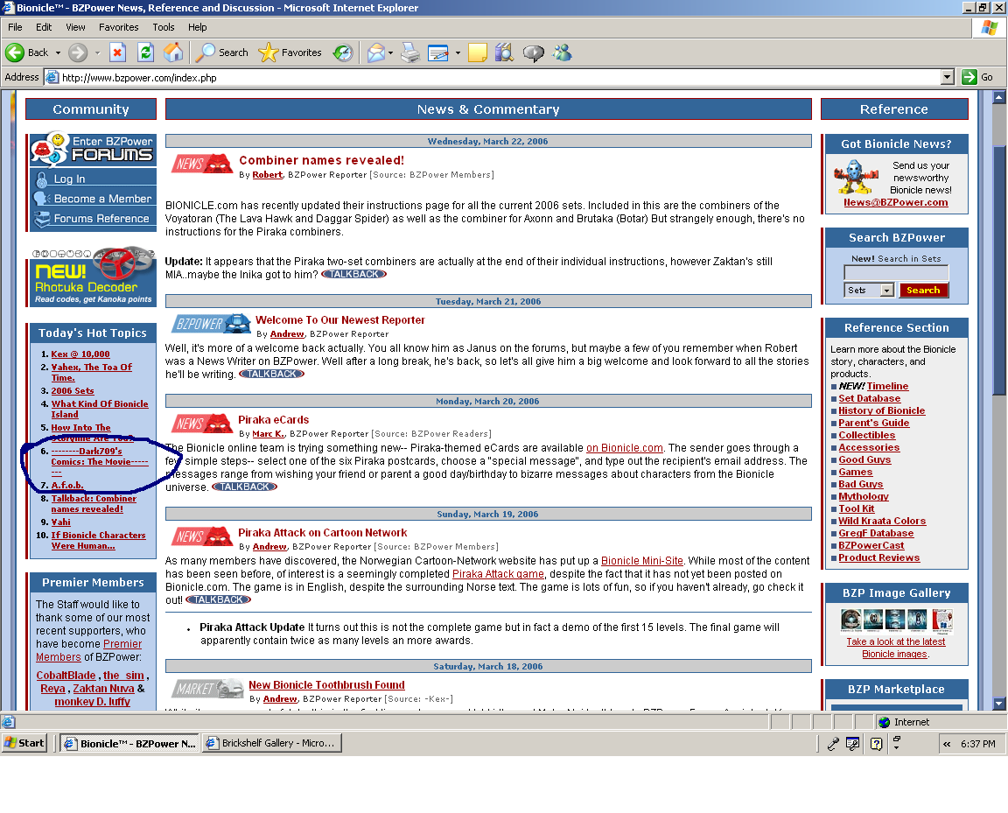Click the Windows Start button
Viewport: 1008px width, 813px height.
(24, 743)
